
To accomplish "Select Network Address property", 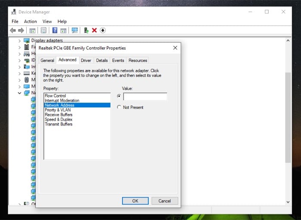I will coord(77,105).
